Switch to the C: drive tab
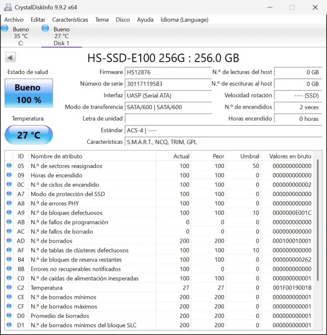The width and height of the screenshot is (327, 335). tap(21, 36)
